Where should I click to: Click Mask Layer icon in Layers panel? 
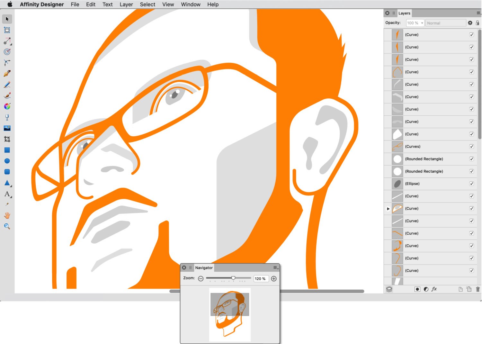(x=417, y=289)
